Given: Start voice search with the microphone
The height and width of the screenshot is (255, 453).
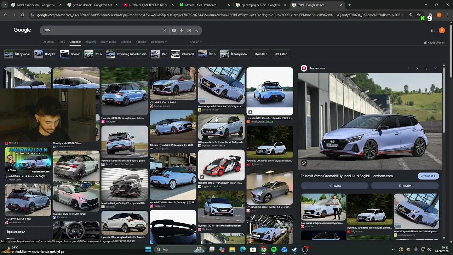Looking at the screenshot, I should point(182,30).
